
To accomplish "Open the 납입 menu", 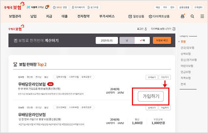I will (x=33, y=16).
